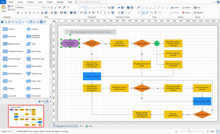Screen dimensions: 220x134
Task: Toggle Italic text style
Action: pos(22,13)
